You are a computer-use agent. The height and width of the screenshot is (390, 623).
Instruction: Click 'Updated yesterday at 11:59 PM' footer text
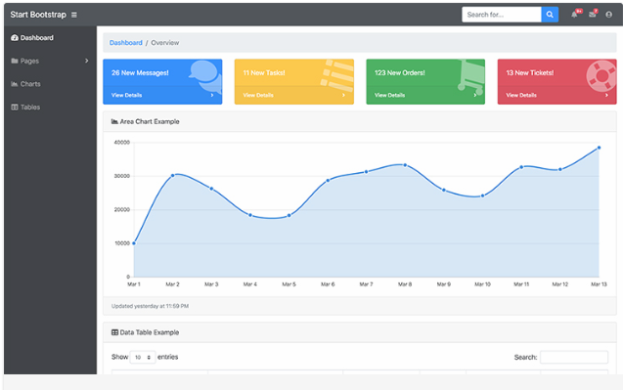click(x=150, y=306)
